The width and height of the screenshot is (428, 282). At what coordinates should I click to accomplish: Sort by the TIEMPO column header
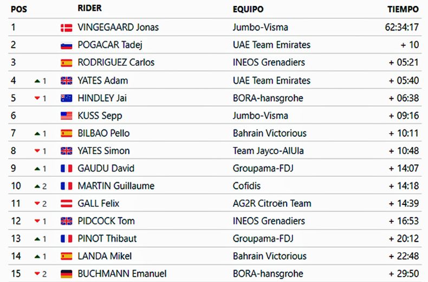click(403, 9)
